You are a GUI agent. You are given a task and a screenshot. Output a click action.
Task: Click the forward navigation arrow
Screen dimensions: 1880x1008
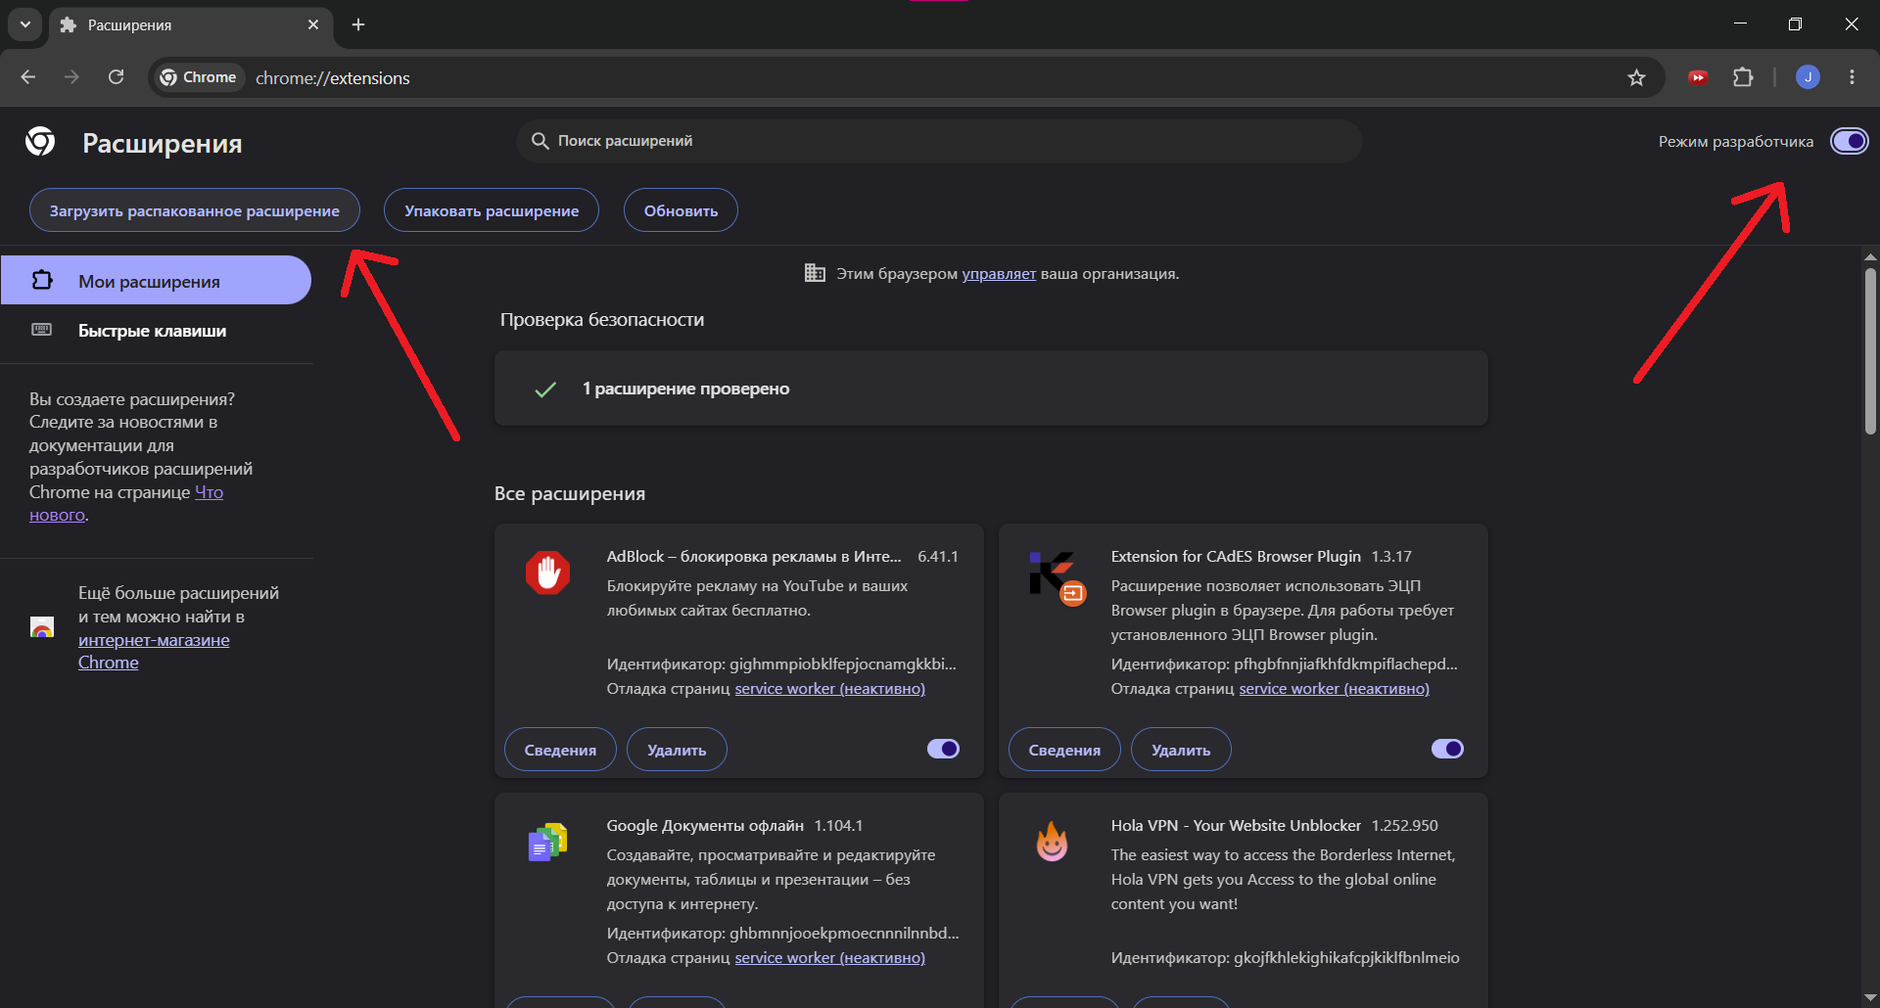71,77
